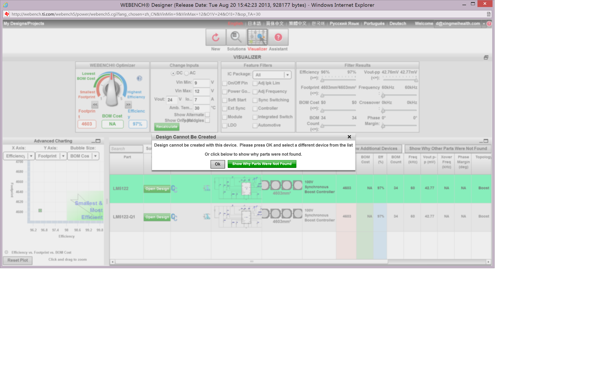Open Design for LM5122-Q1

pos(157,217)
